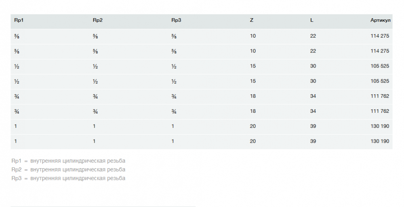Click the Rp3 thread legend line
The image size is (404, 207).
tap(68, 178)
